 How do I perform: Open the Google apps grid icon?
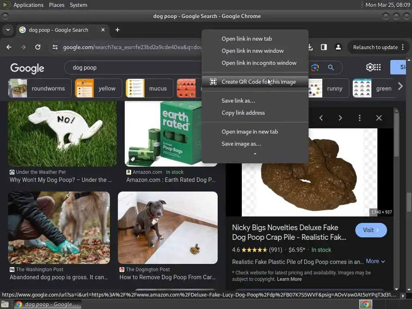tap(377, 67)
